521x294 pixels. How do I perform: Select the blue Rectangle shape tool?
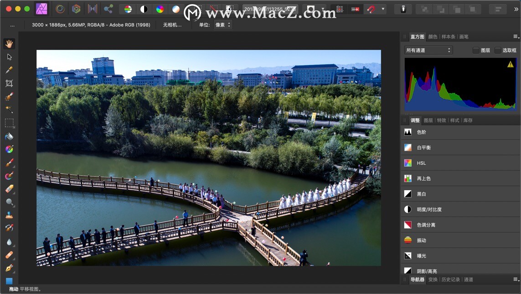pyautogui.click(x=9, y=281)
